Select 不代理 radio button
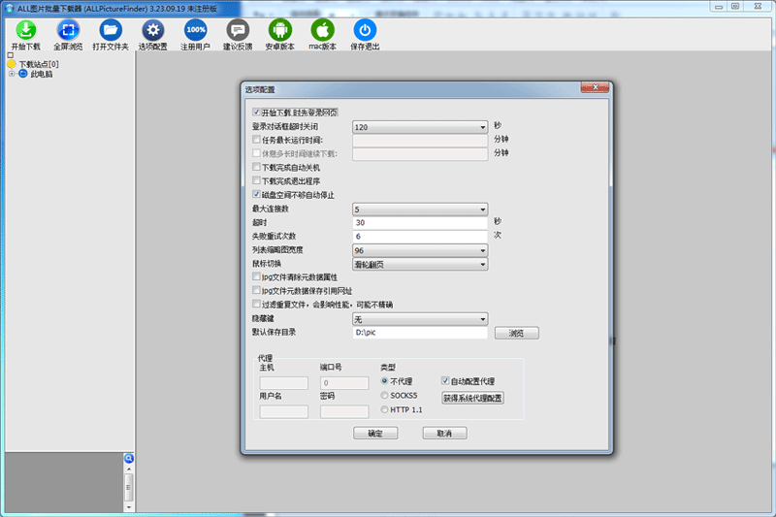This screenshot has height=517, width=776. [x=384, y=381]
